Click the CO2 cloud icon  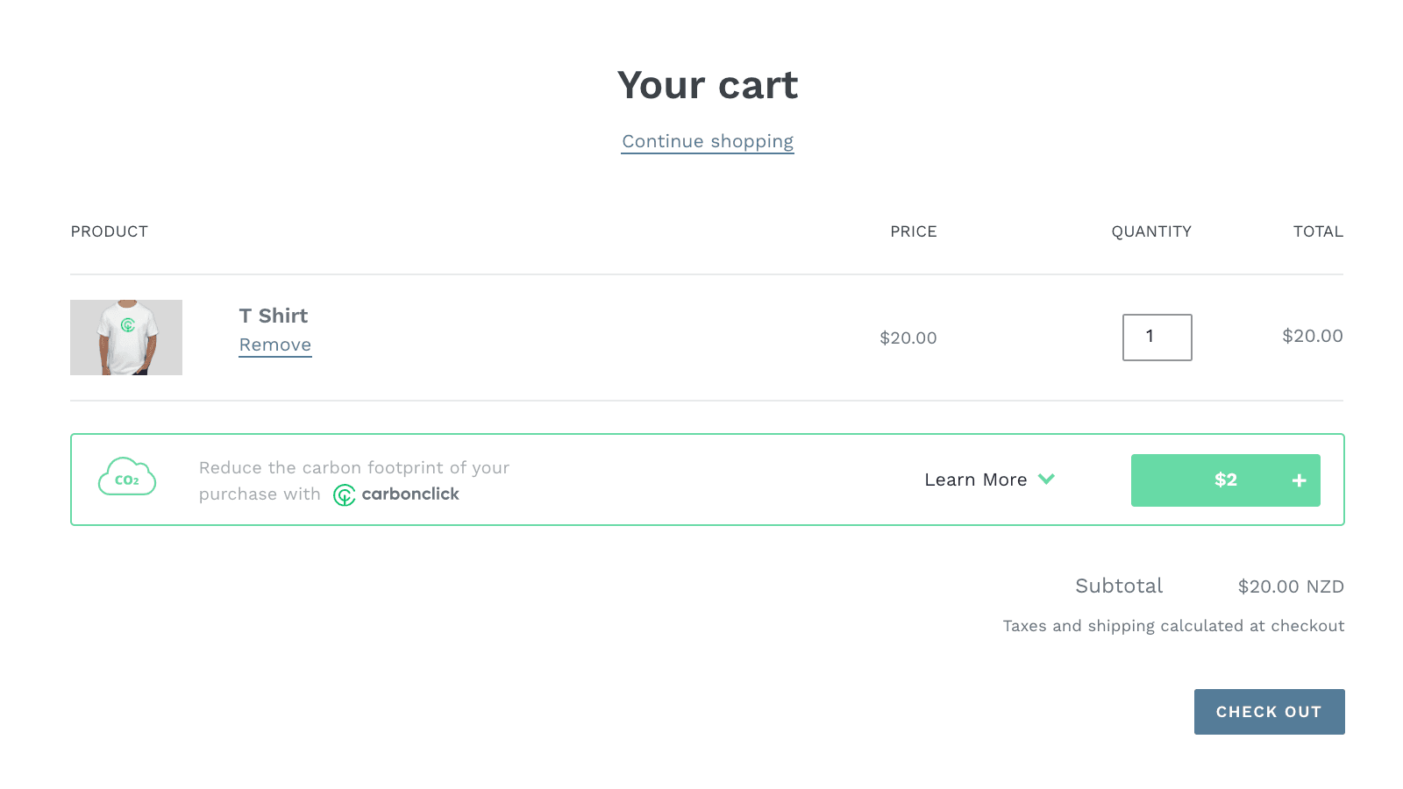(126, 479)
